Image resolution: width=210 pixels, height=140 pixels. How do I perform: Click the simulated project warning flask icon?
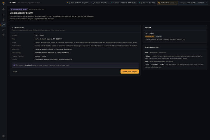pyautogui.click(x=14, y=65)
